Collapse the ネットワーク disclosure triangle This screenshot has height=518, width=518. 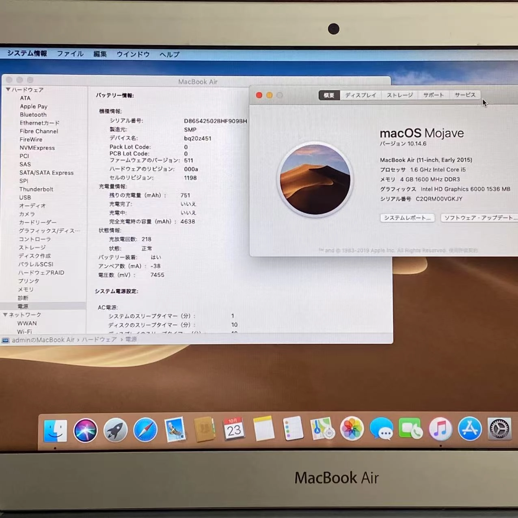point(5,315)
